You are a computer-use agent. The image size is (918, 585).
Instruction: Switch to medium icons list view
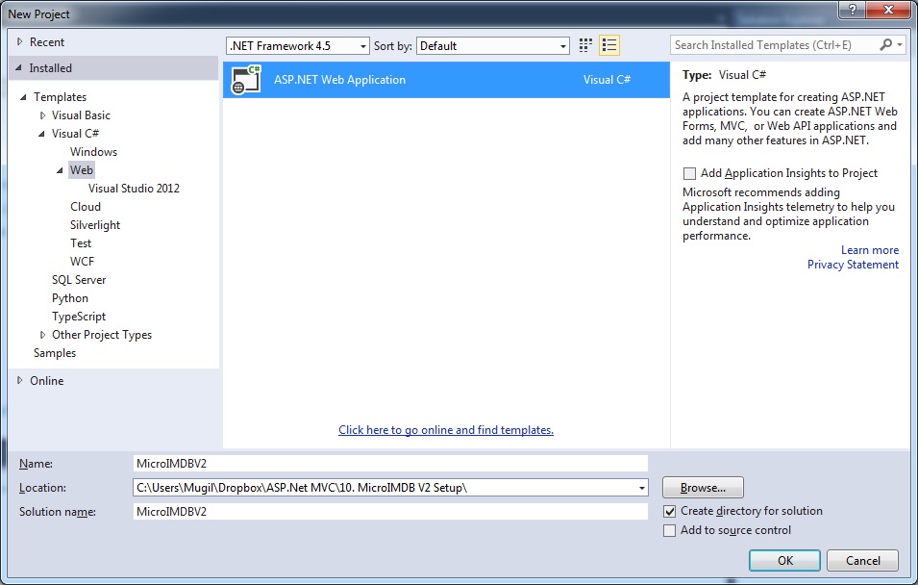click(609, 45)
